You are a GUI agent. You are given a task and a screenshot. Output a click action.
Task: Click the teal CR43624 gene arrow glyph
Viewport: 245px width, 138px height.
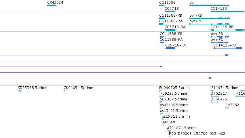52,5
